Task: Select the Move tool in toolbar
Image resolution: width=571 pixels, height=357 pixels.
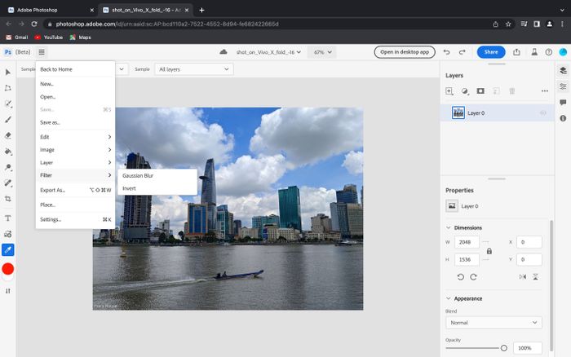Action: pos(8,72)
